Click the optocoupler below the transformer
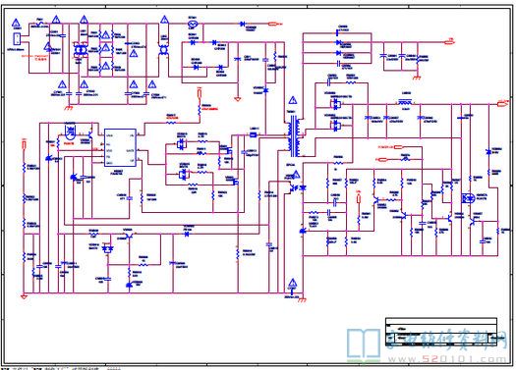The width and height of the screenshot is (516, 370). click(293, 188)
